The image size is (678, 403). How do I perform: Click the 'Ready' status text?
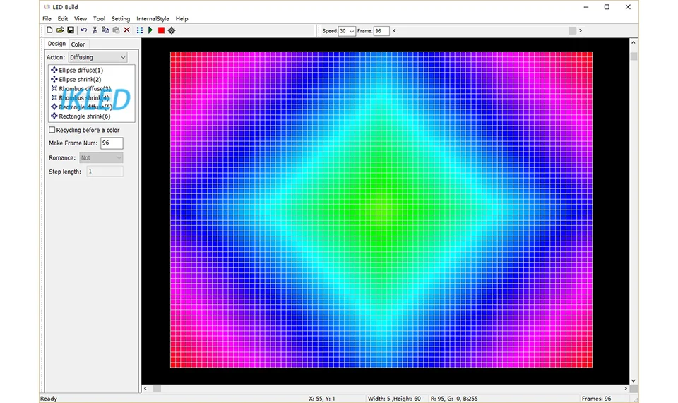click(49, 399)
